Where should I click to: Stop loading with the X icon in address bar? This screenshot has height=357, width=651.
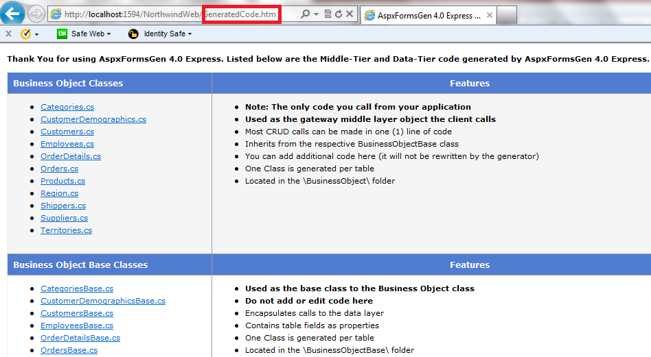click(350, 14)
